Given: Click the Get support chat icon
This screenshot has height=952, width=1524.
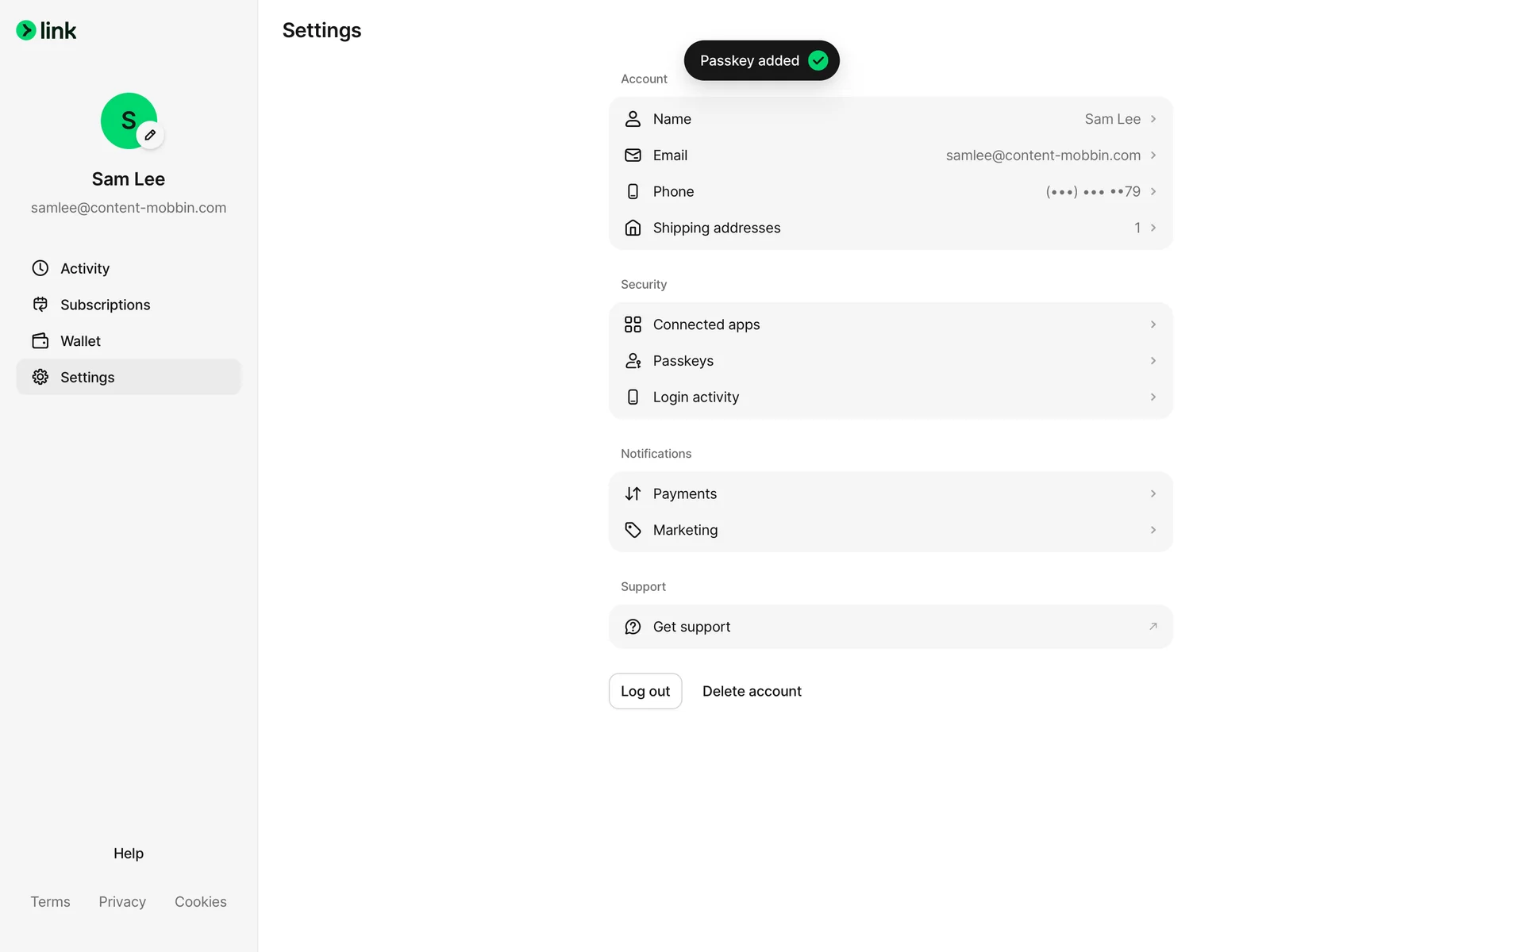Looking at the screenshot, I should 633,627.
